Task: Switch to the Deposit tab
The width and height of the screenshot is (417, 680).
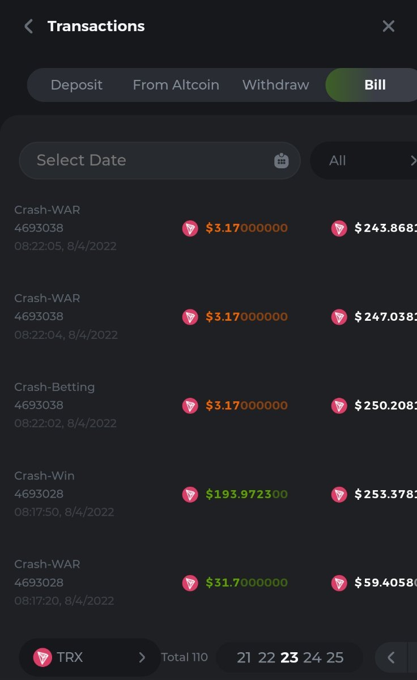Action: [76, 85]
